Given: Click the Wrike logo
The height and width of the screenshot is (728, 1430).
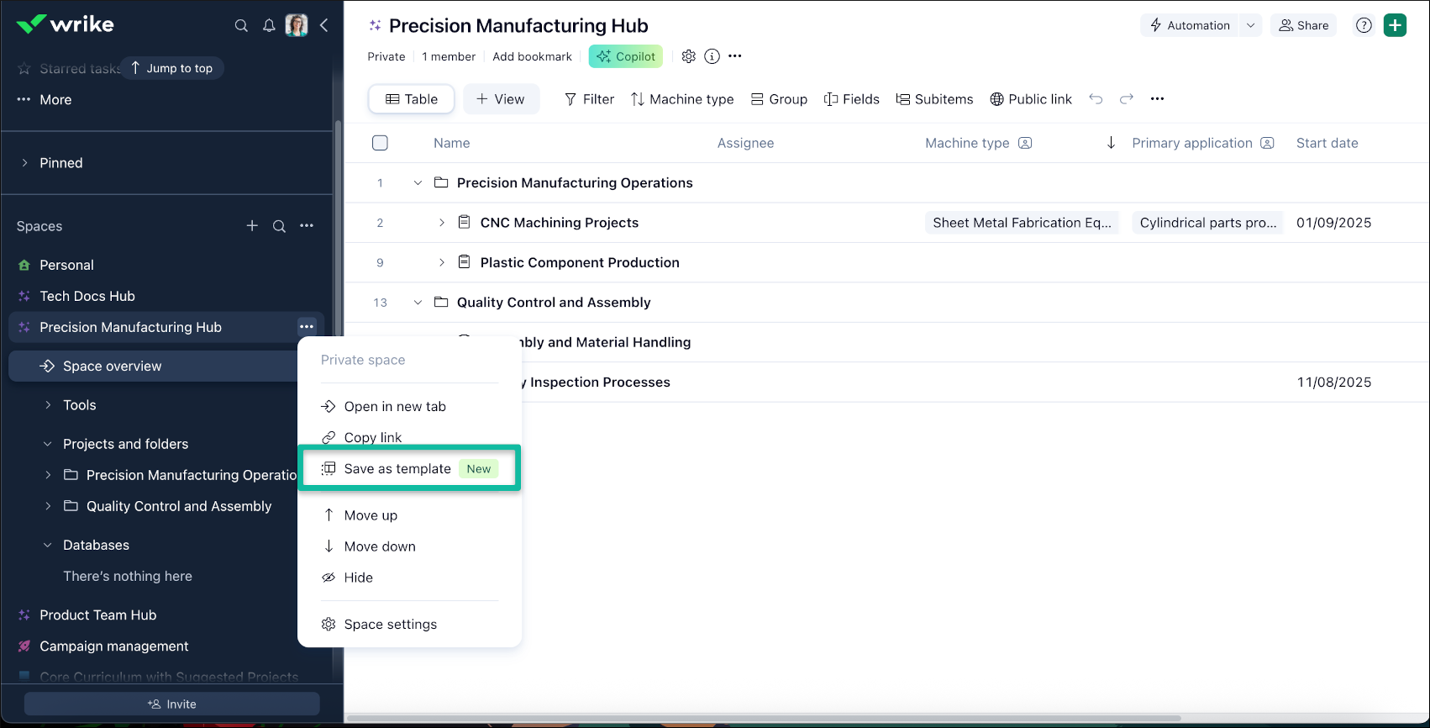Looking at the screenshot, I should click(x=65, y=24).
